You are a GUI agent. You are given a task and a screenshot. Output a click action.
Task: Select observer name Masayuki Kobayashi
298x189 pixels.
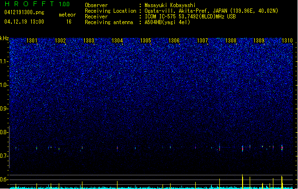pos(170,5)
